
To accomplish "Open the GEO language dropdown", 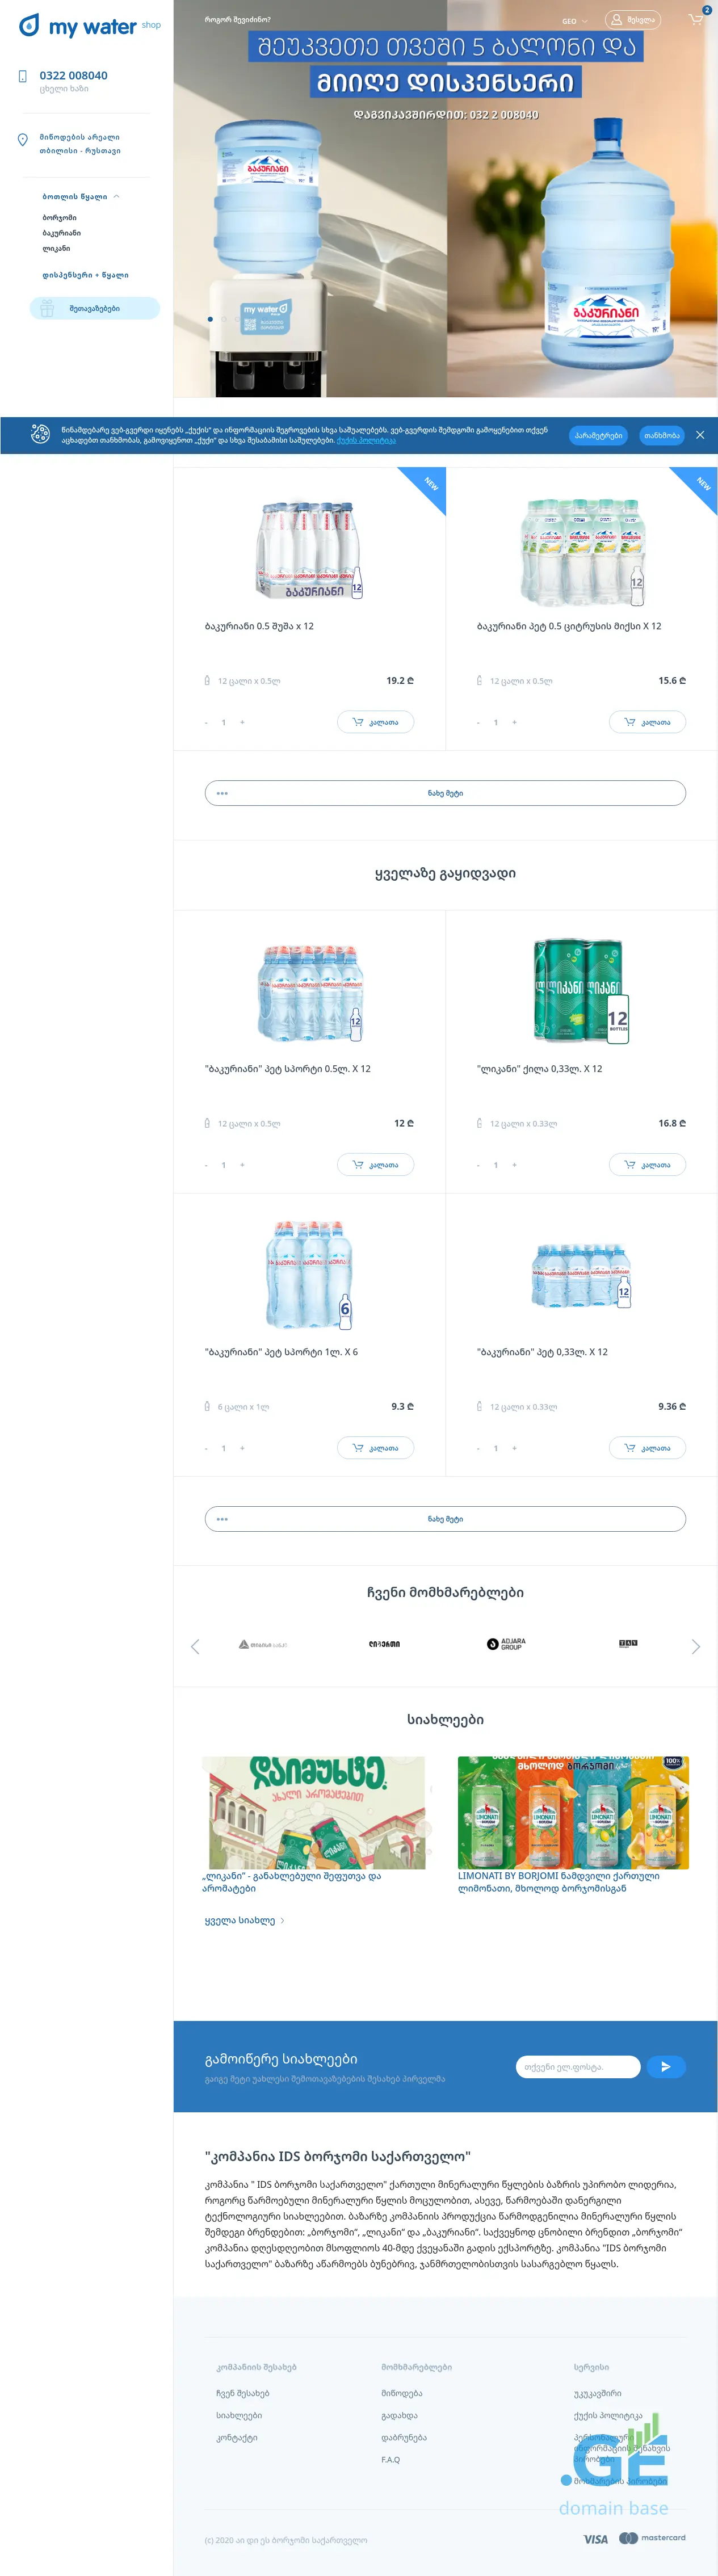I will coord(574,21).
